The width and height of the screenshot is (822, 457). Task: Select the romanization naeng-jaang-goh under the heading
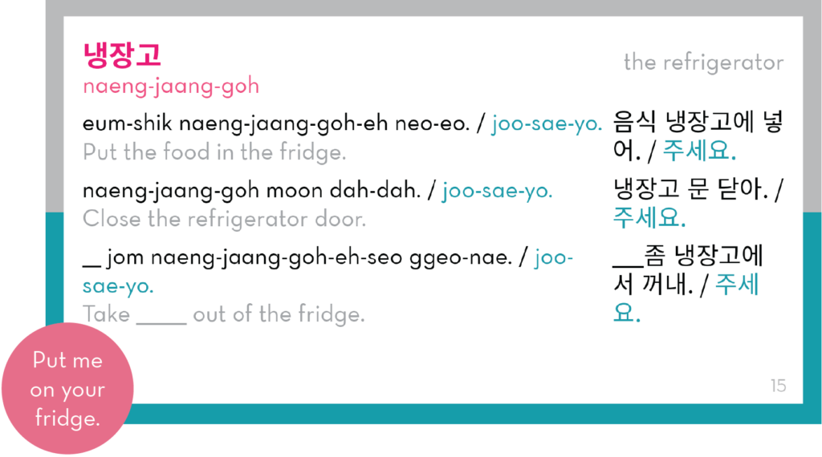[x=171, y=86]
